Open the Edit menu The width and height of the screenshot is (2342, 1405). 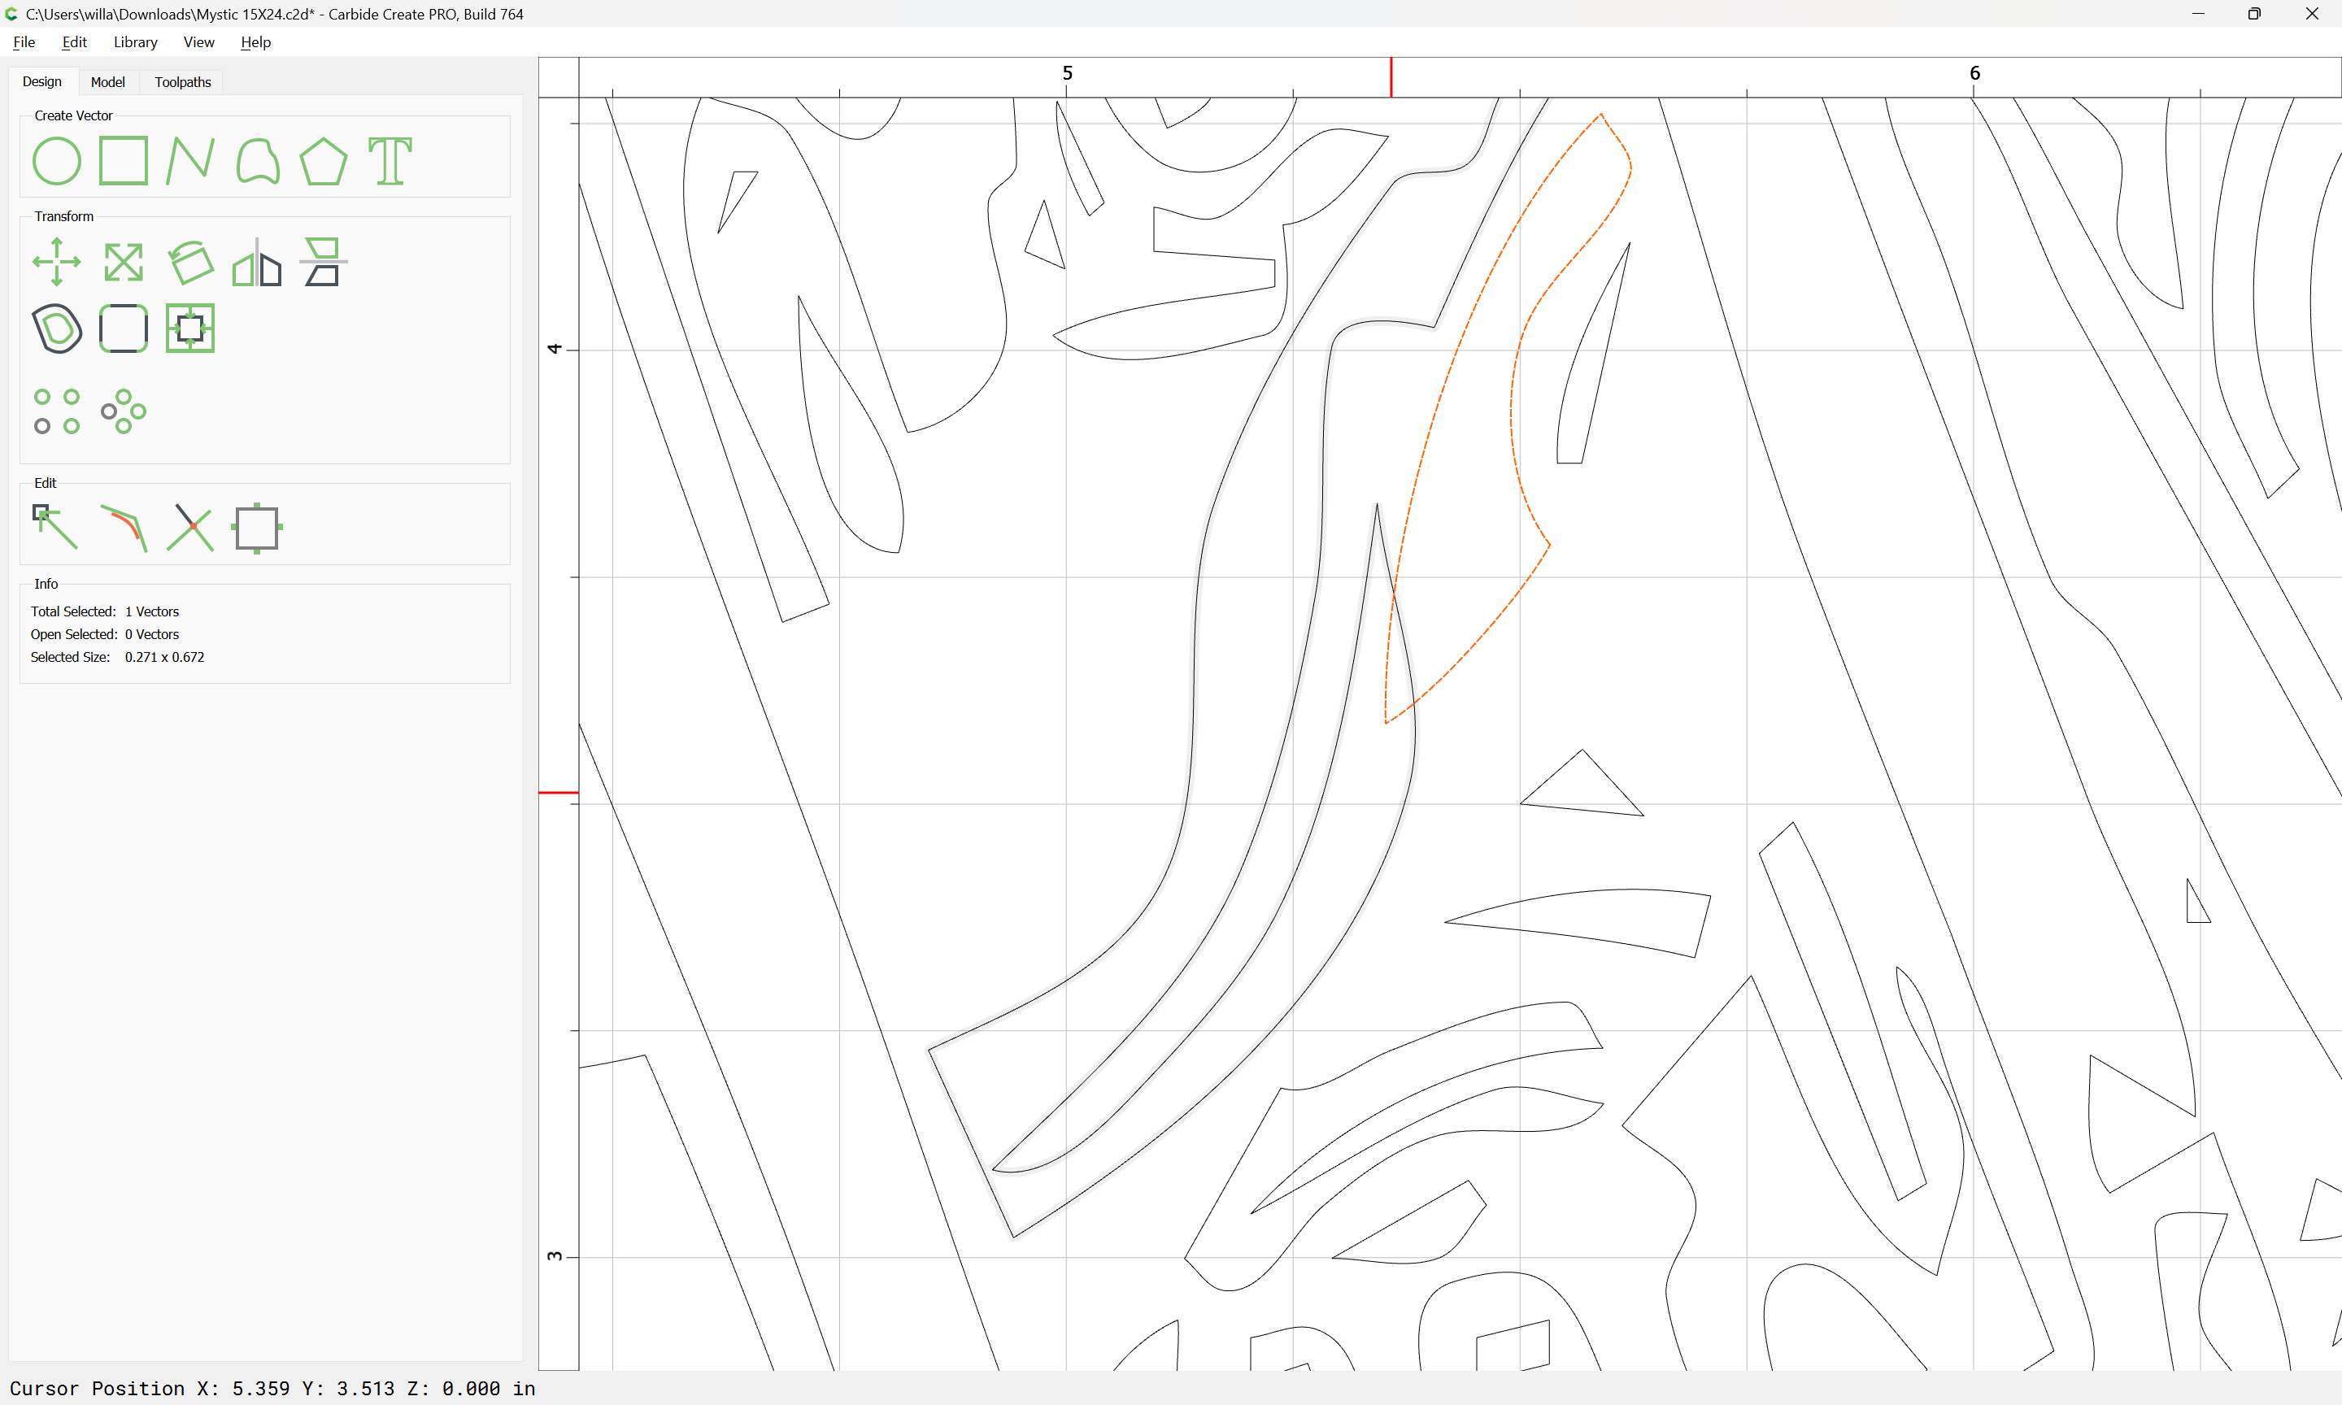74,41
